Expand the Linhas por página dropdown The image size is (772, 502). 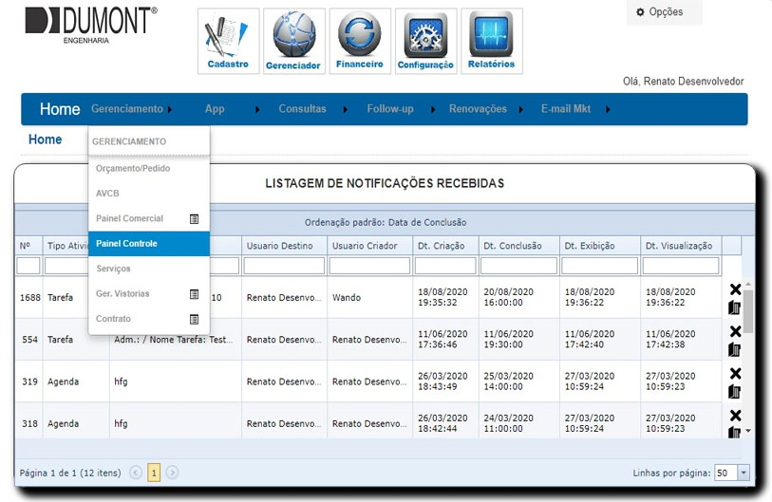pyautogui.click(x=744, y=473)
